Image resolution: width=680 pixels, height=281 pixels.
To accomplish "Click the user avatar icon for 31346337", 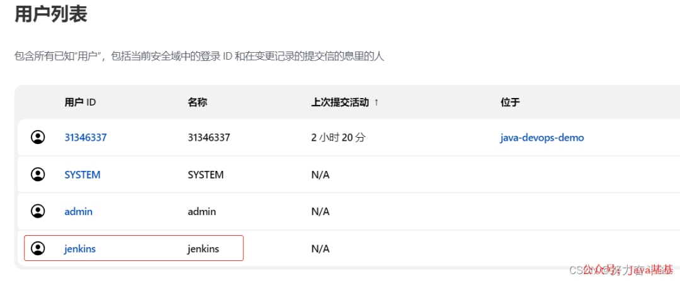I will (38, 138).
